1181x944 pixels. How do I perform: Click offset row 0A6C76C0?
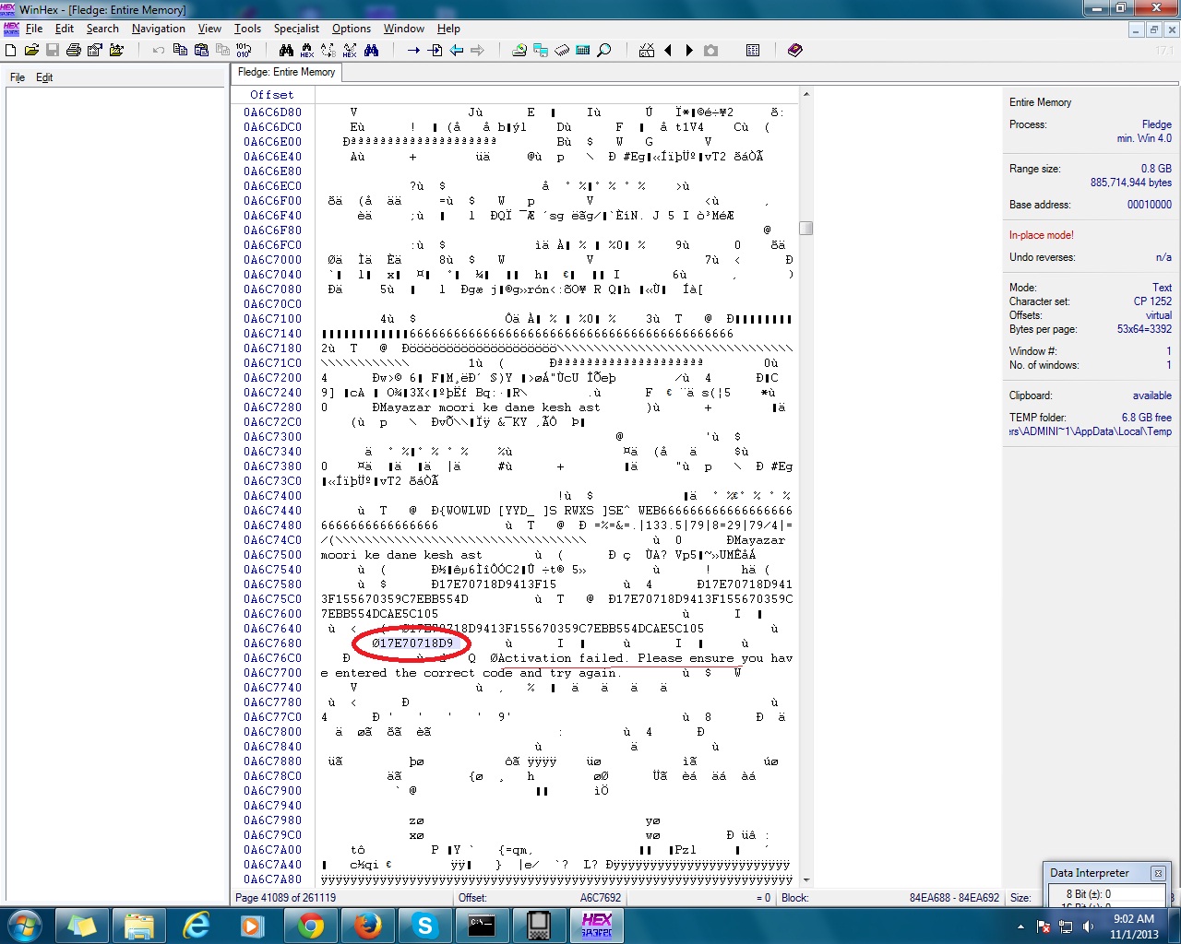(x=272, y=658)
